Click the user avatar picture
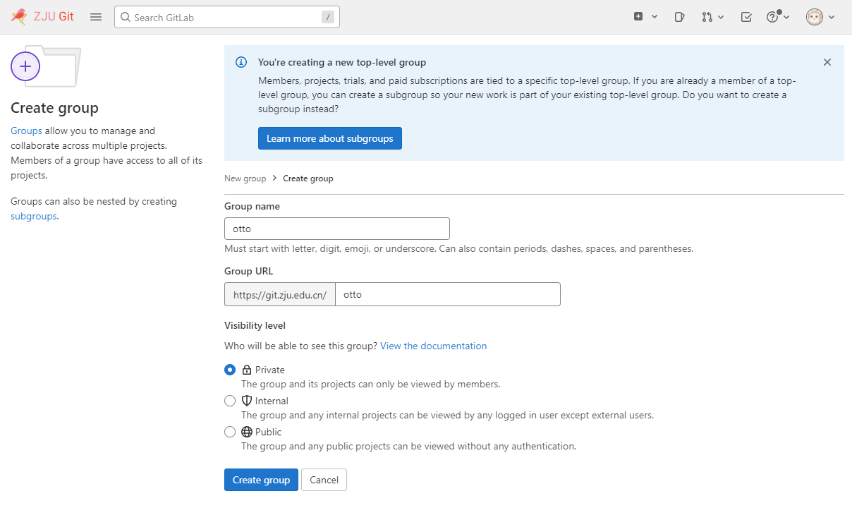The height and width of the screenshot is (532, 852). coord(815,17)
